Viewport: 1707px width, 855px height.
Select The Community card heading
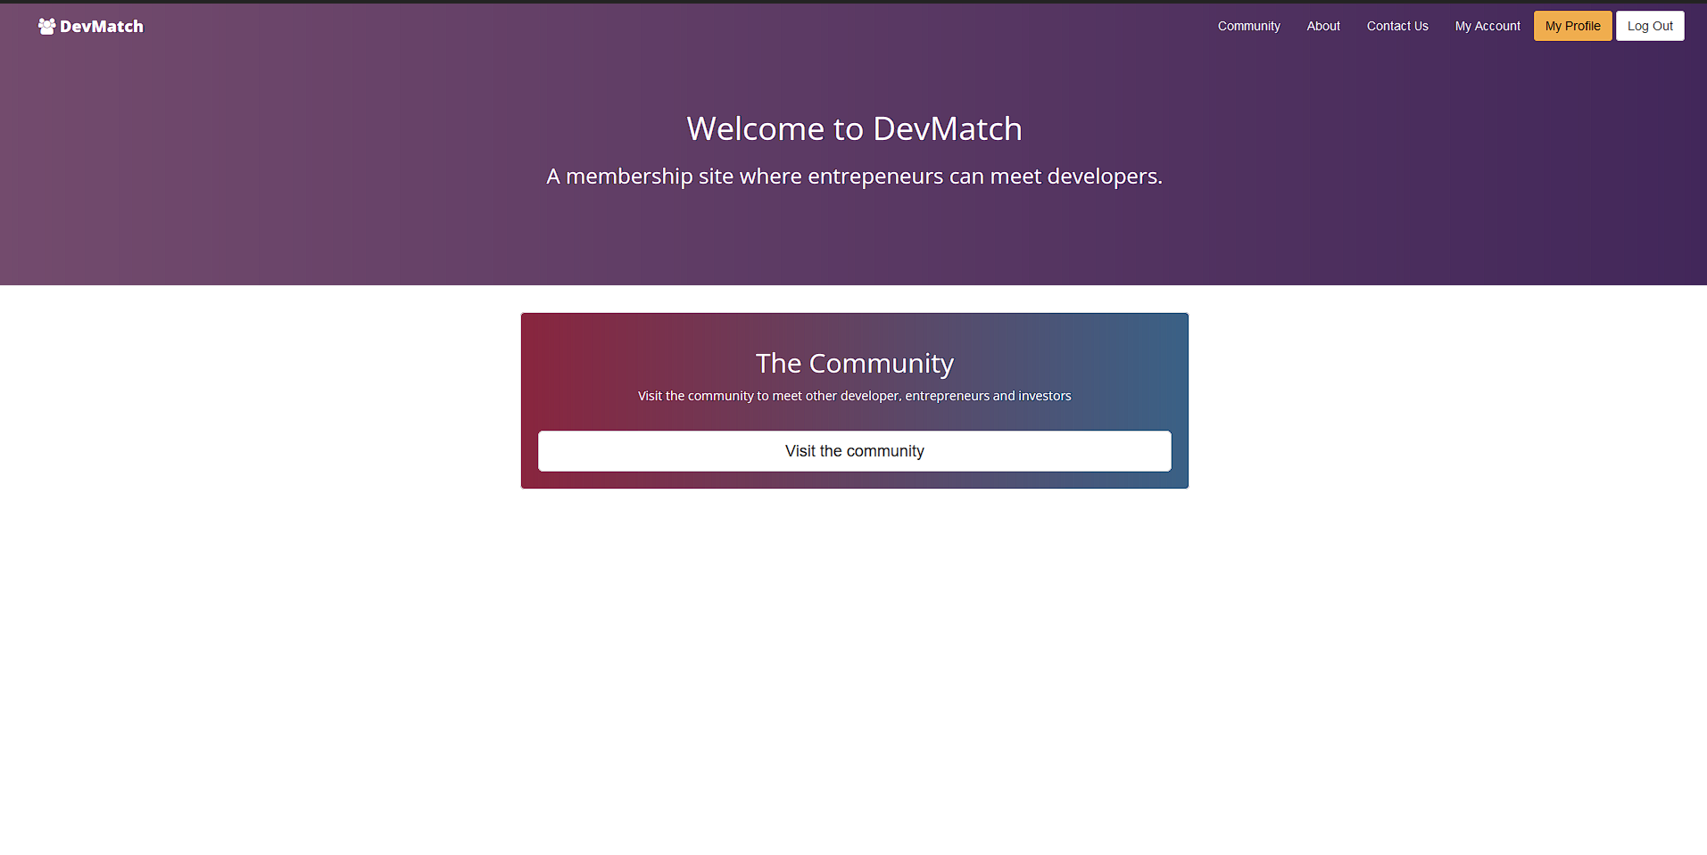tap(854, 363)
